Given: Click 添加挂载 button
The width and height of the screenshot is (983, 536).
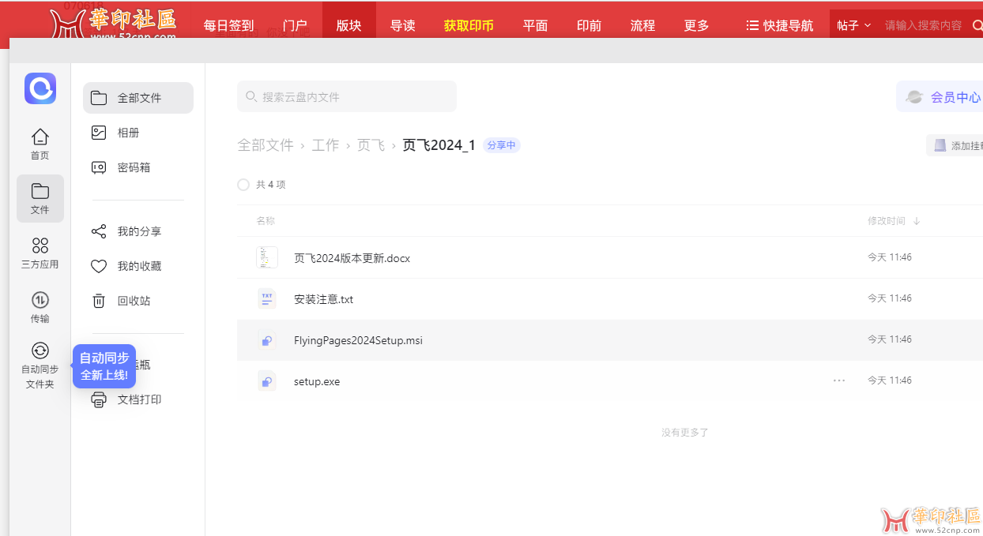Looking at the screenshot, I should tap(955, 145).
